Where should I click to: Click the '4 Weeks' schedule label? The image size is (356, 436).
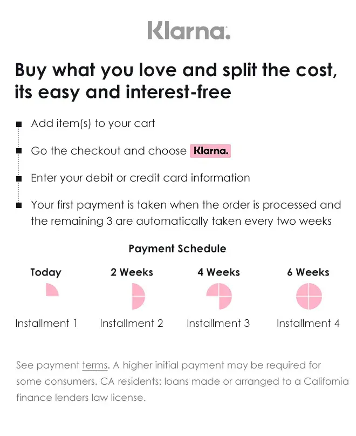(x=218, y=272)
